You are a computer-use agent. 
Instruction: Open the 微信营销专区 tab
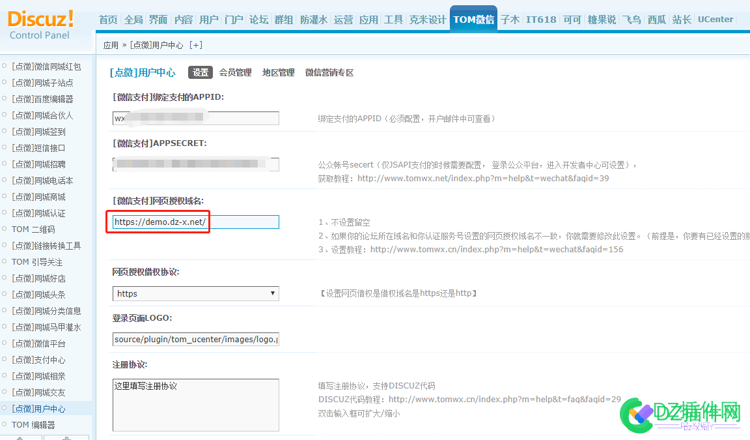click(x=330, y=72)
